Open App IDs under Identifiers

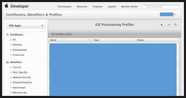click(17, 67)
